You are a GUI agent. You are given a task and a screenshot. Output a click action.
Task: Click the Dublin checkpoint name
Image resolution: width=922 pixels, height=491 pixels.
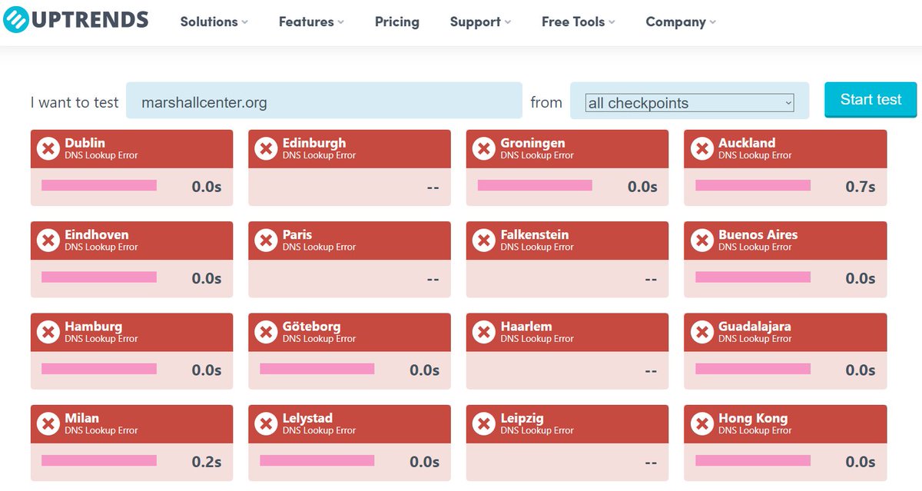click(85, 143)
